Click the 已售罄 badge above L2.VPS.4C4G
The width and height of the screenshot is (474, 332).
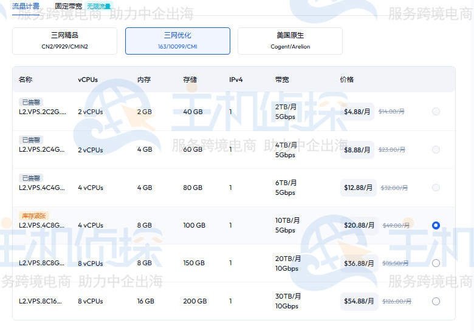(31, 178)
